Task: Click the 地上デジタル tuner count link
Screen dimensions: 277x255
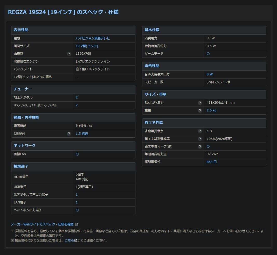Action: point(77,97)
